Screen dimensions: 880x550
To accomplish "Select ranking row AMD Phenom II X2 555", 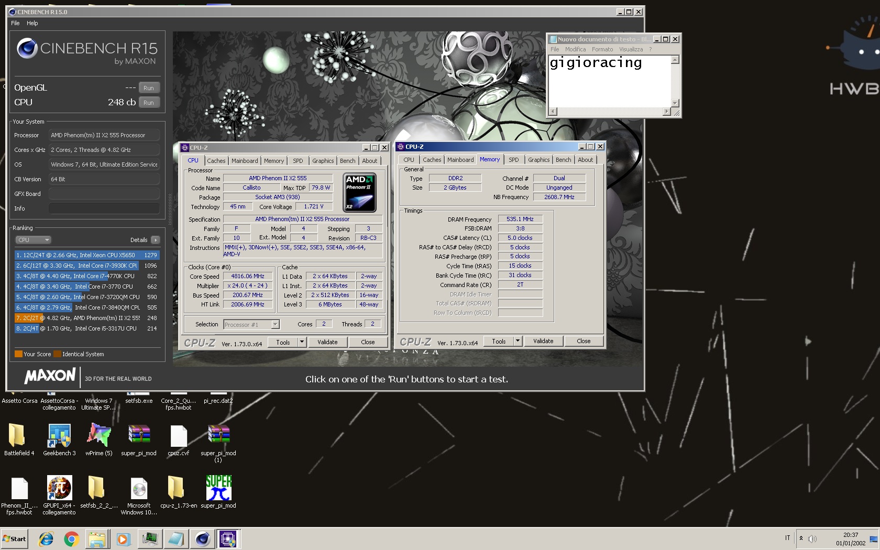I will point(87,318).
